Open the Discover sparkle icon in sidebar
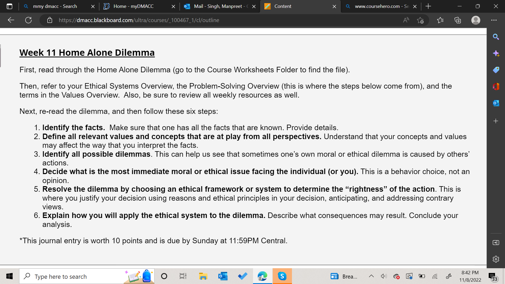The width and height of the screenshot is (505, 284). (x=496, y=53)
